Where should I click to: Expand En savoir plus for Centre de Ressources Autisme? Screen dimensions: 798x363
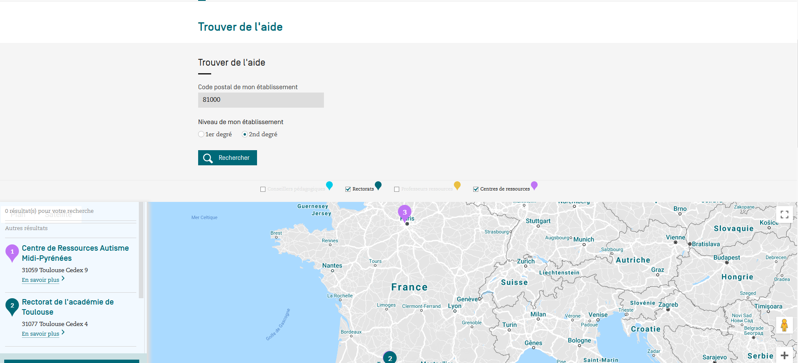40,280
